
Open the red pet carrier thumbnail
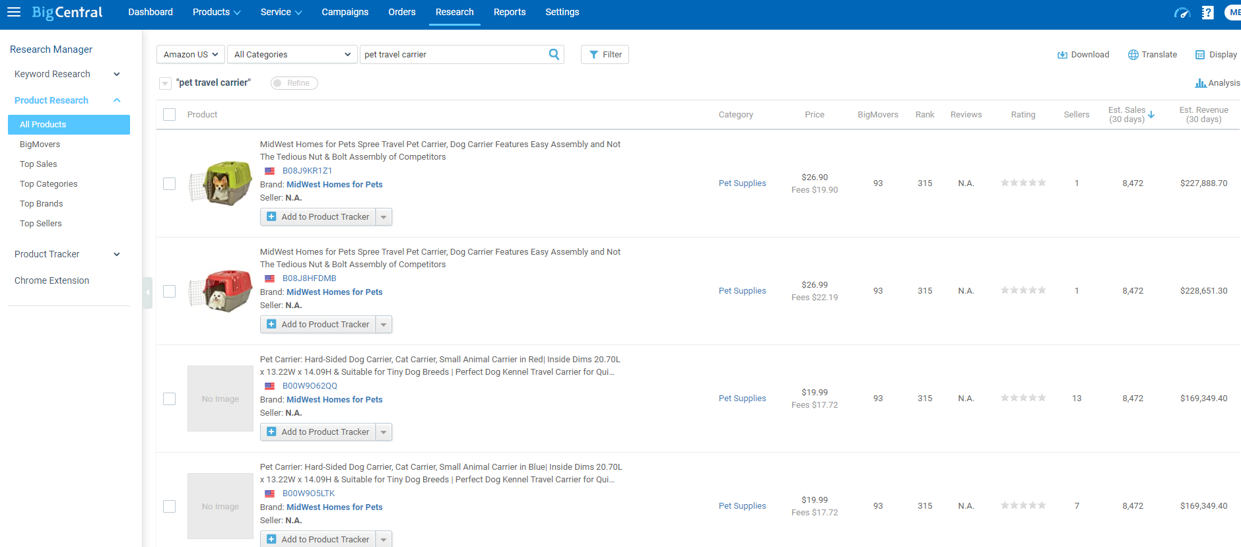(220, 291)
